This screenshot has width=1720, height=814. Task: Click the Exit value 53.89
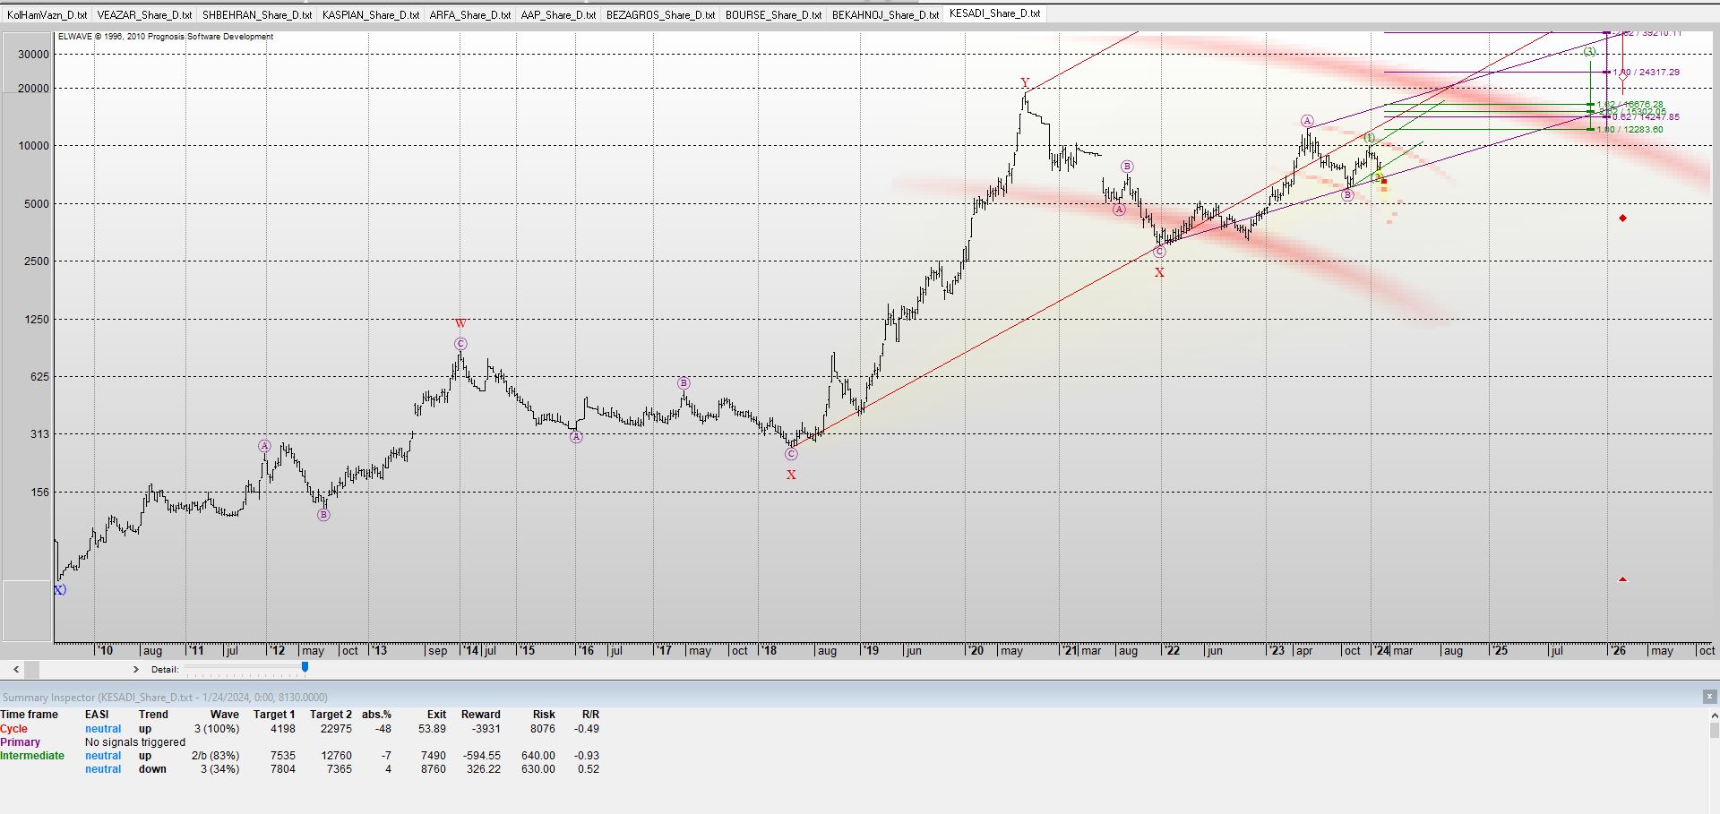432,729
